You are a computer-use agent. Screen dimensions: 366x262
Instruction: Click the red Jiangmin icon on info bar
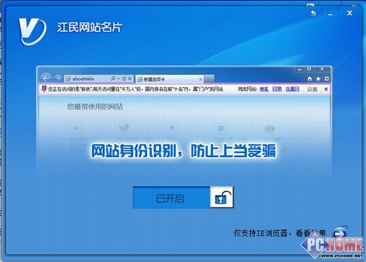(x=44, y=88)
